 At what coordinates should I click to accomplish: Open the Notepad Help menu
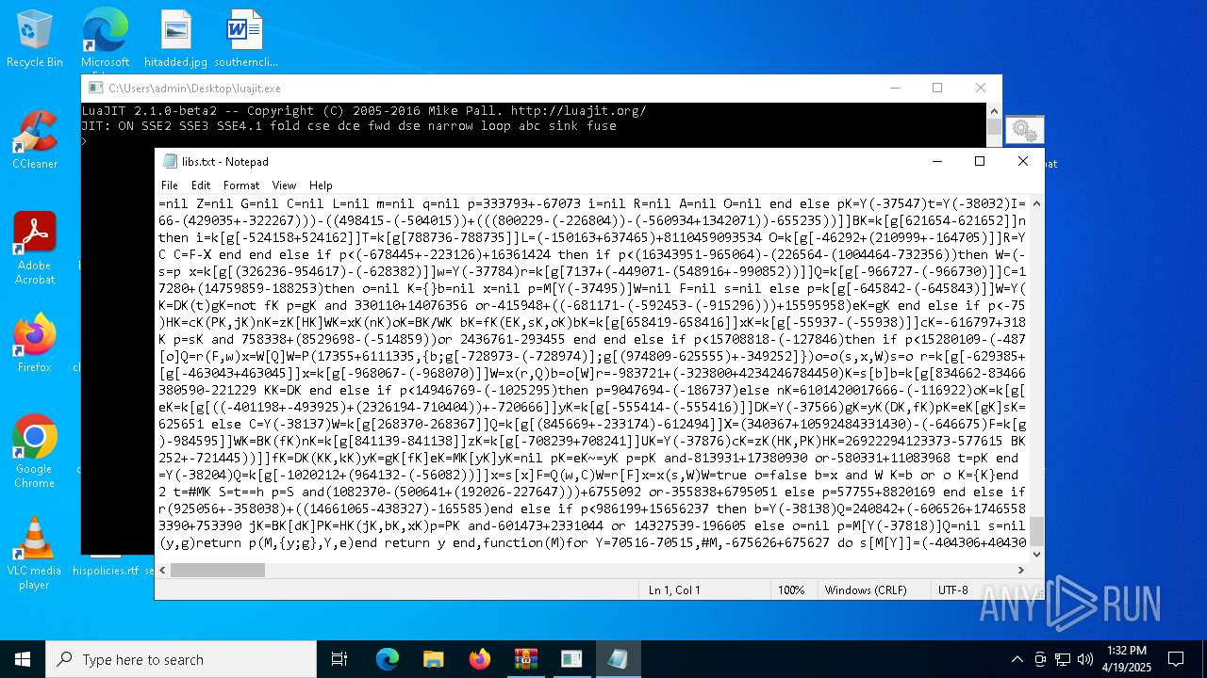321,186
